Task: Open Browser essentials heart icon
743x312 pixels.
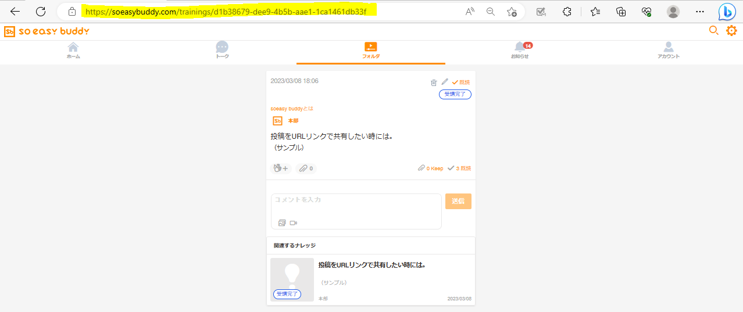Action: click(x=646, y=12)
